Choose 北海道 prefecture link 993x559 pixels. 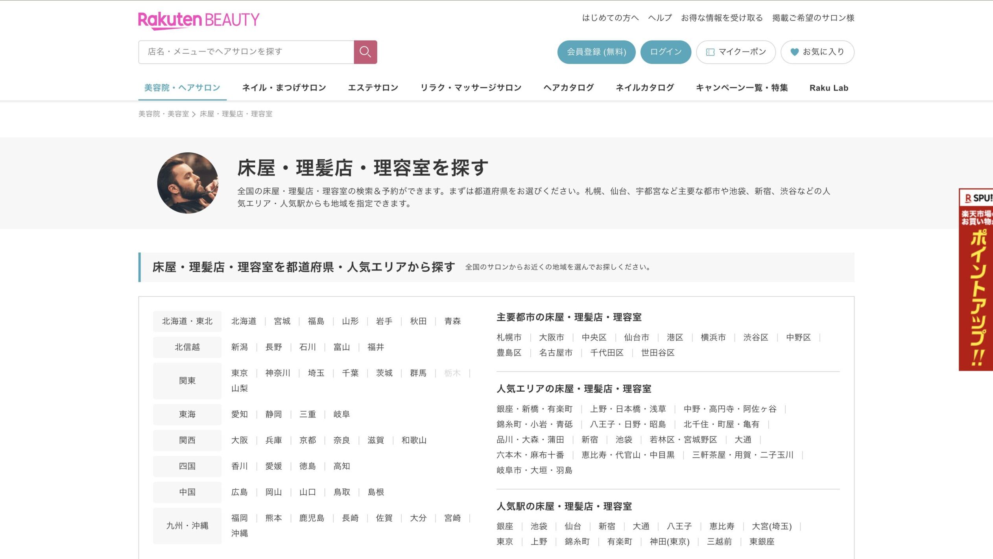pos(244,321)
